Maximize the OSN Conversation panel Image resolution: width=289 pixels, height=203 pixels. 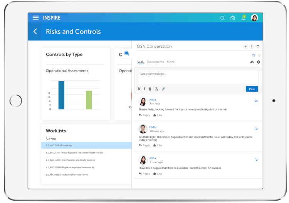258,46
